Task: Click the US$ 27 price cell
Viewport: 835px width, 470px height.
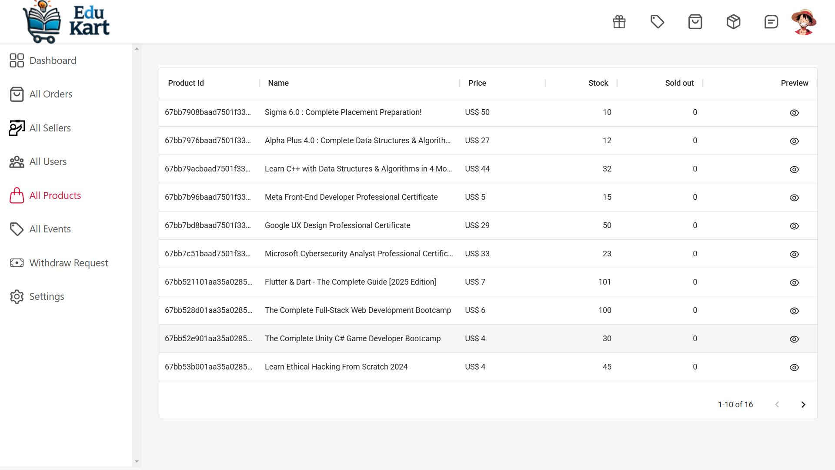Action: [477, 141]
